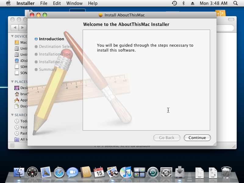
Task: Open the Window menu
Action: point(74,3)
